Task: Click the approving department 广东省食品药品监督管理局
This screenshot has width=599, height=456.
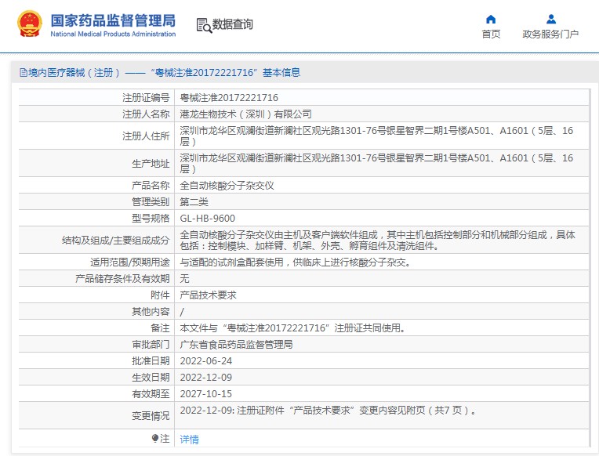Action: [x=236, y=344]
